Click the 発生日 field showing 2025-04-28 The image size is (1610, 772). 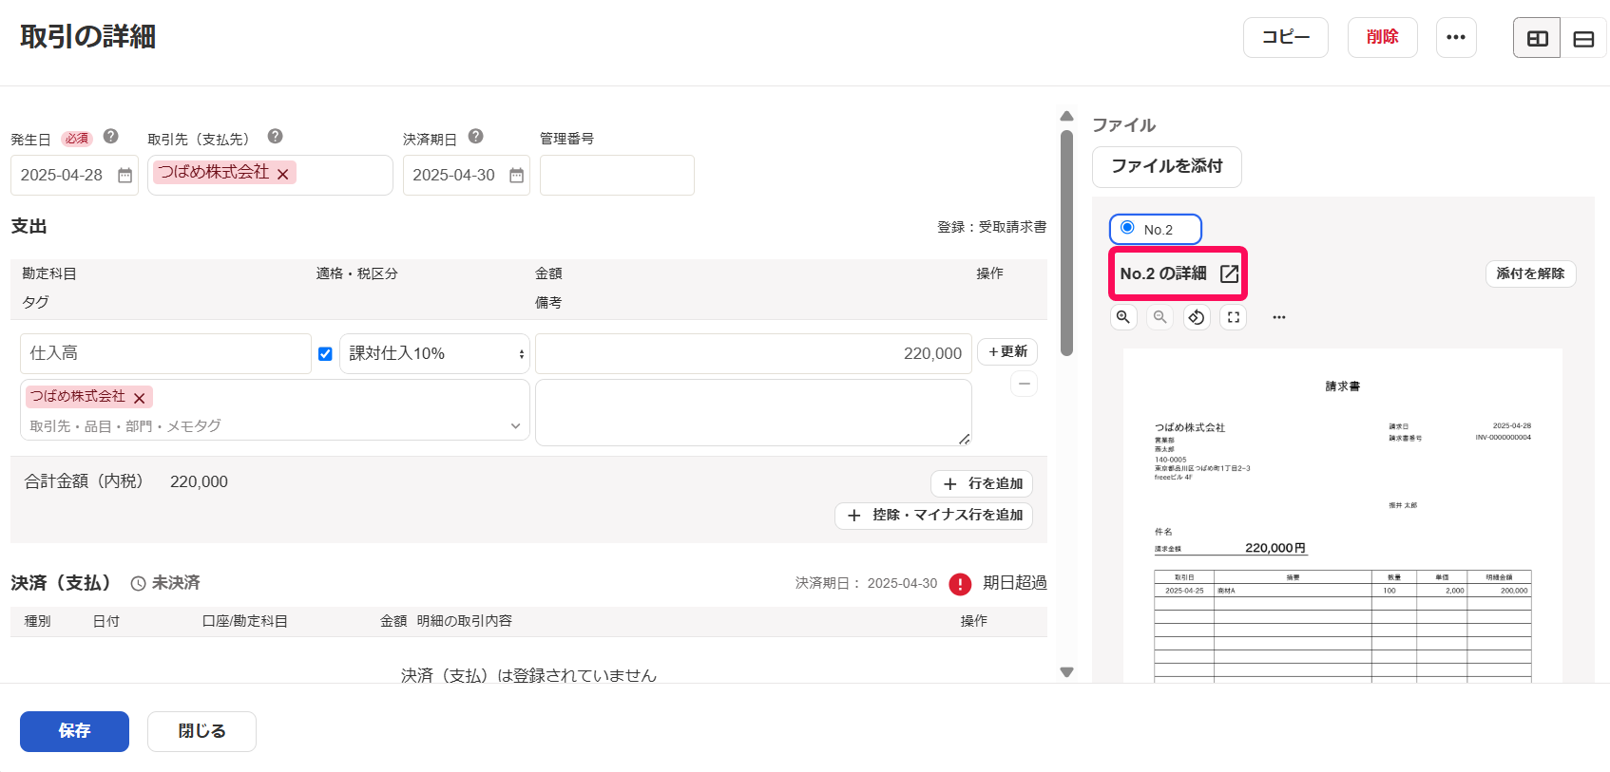coord(74,176)
